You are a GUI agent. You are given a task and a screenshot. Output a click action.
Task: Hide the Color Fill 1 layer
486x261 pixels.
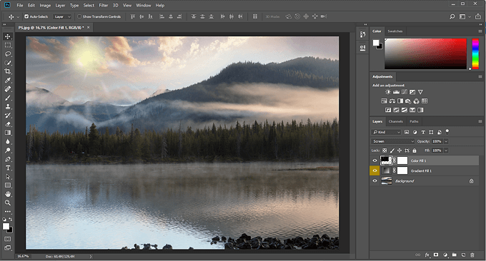coord(375,160)
